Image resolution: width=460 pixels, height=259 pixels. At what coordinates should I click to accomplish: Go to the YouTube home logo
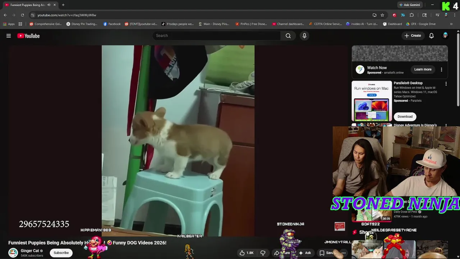[x=28, y=36]
